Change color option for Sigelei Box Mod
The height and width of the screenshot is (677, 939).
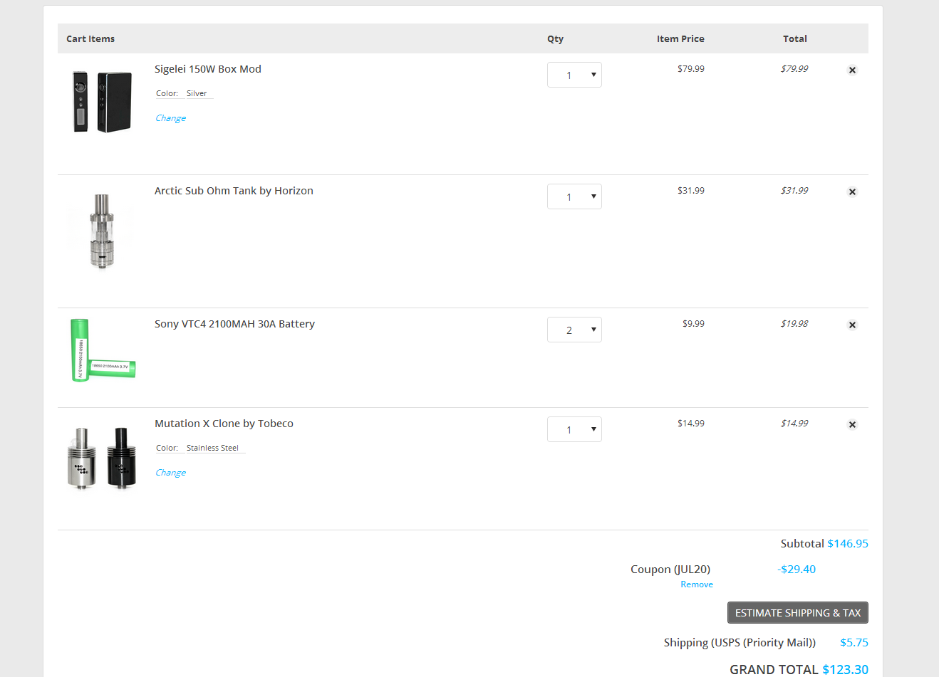170,118
